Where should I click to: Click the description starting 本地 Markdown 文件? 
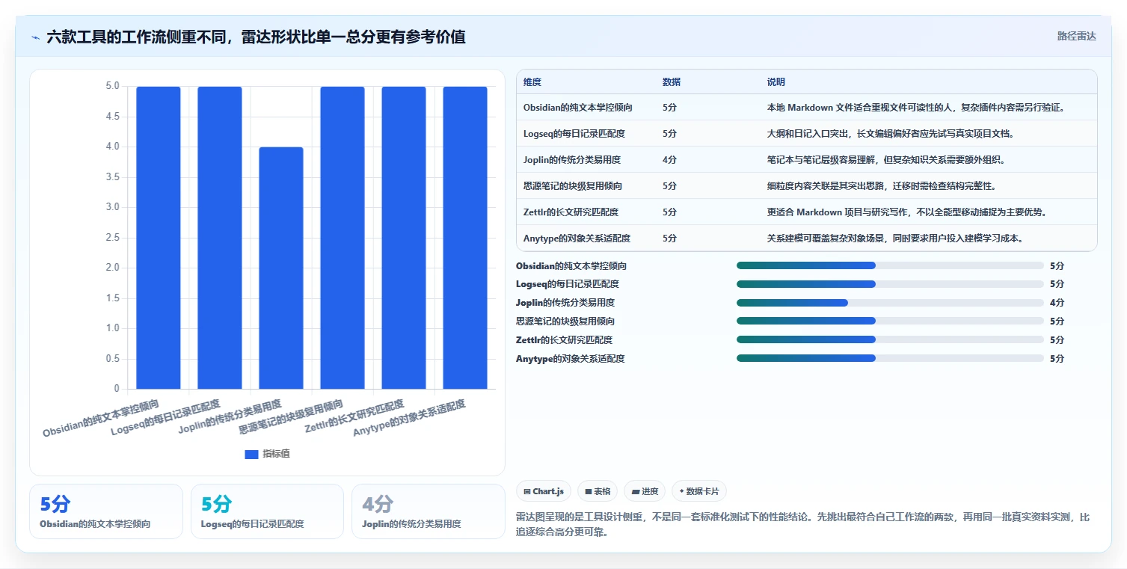(915, 108)
